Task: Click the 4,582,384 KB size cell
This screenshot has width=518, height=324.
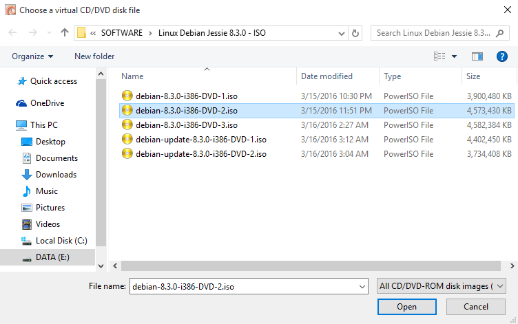Action: [x=489, y=125]
